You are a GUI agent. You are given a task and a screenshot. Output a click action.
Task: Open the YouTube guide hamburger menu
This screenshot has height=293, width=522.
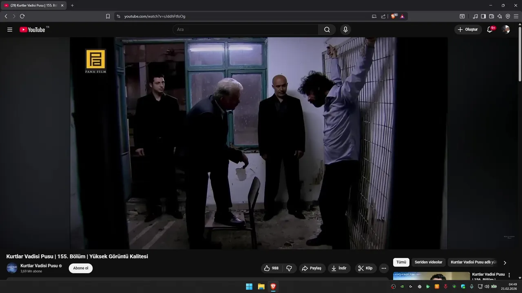pyautogui.click(x=10, y=29)
